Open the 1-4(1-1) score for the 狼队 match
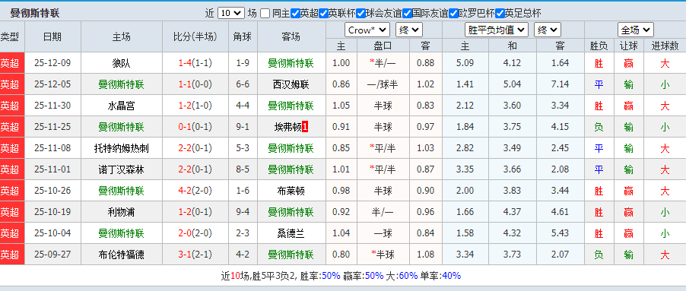Screen dimensions: 686x291 [195, 63]
